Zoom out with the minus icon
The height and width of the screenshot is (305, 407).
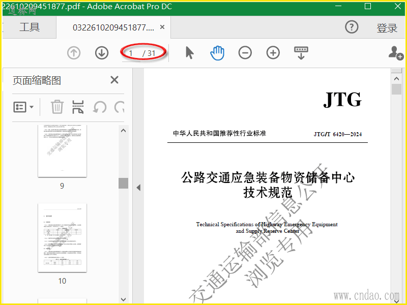pos(245,53)
